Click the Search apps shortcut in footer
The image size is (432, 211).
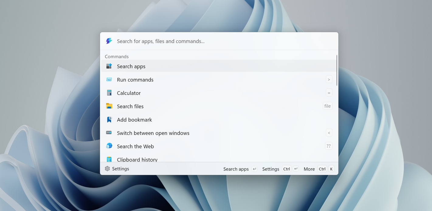pyautogui.click(x=236, y=169)
